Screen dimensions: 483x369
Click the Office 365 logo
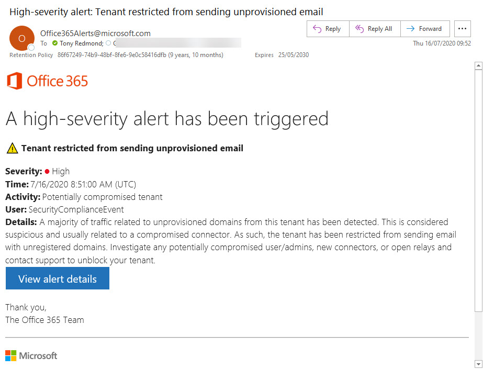coord(47,81)
